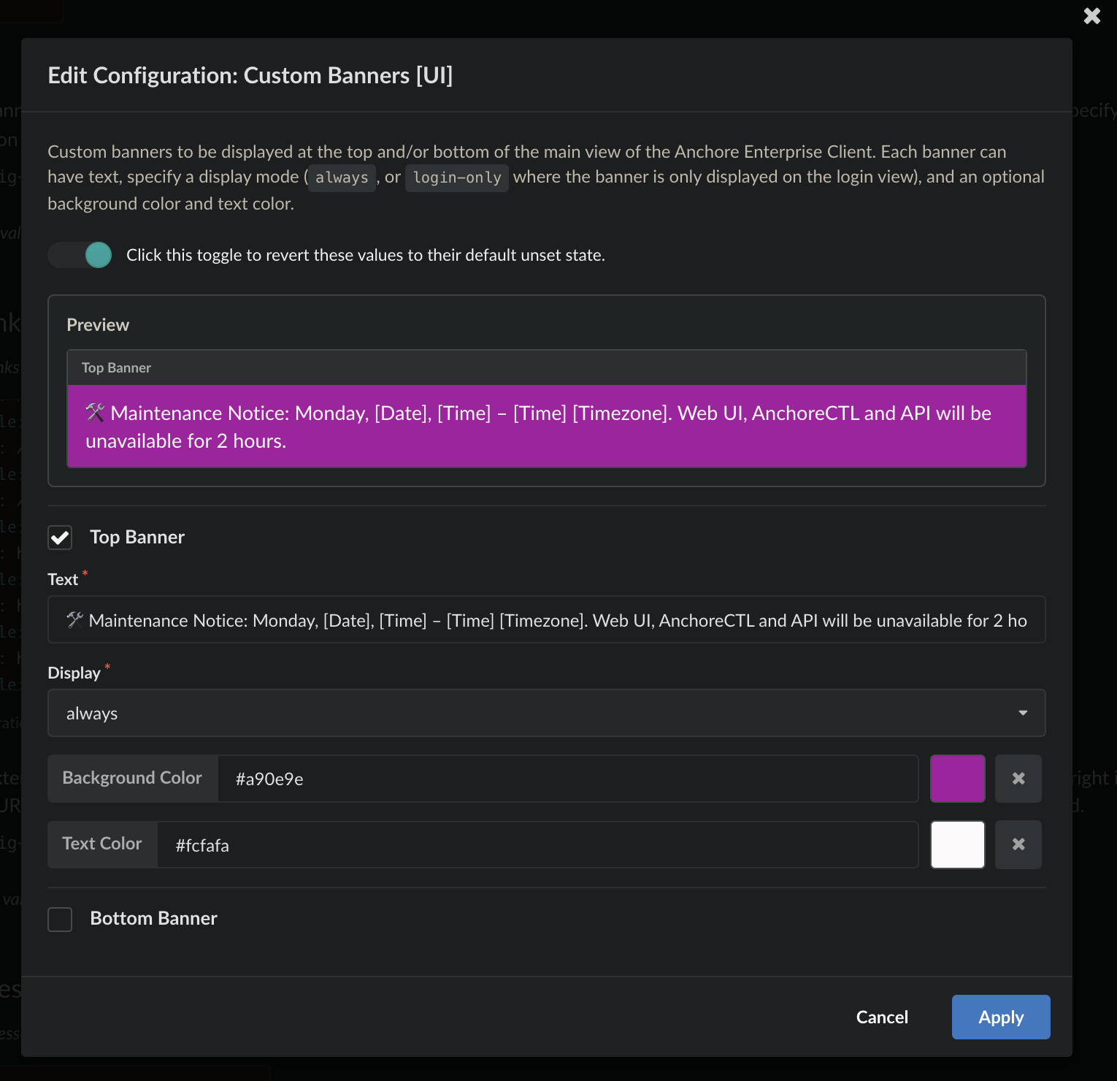Cancel the configuration changes
The width and height of the screenshot is (1117, 1081).
click(x=882, y=1017)
